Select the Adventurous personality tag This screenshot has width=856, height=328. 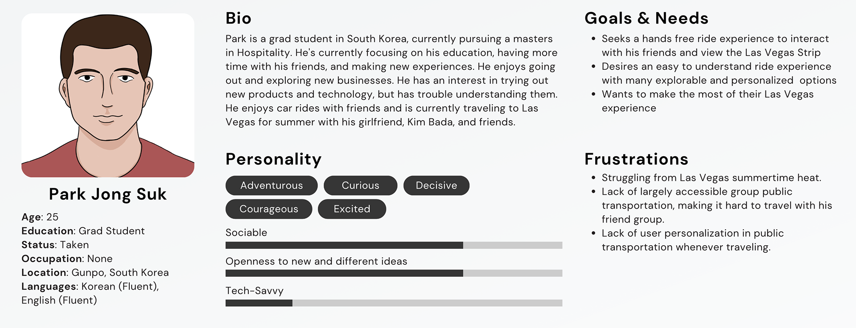[x=272, y=186]
